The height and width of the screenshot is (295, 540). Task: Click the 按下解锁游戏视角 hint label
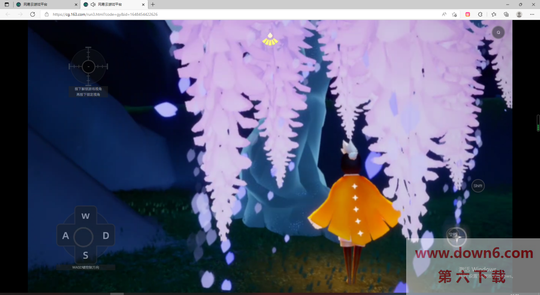point(88,89)
